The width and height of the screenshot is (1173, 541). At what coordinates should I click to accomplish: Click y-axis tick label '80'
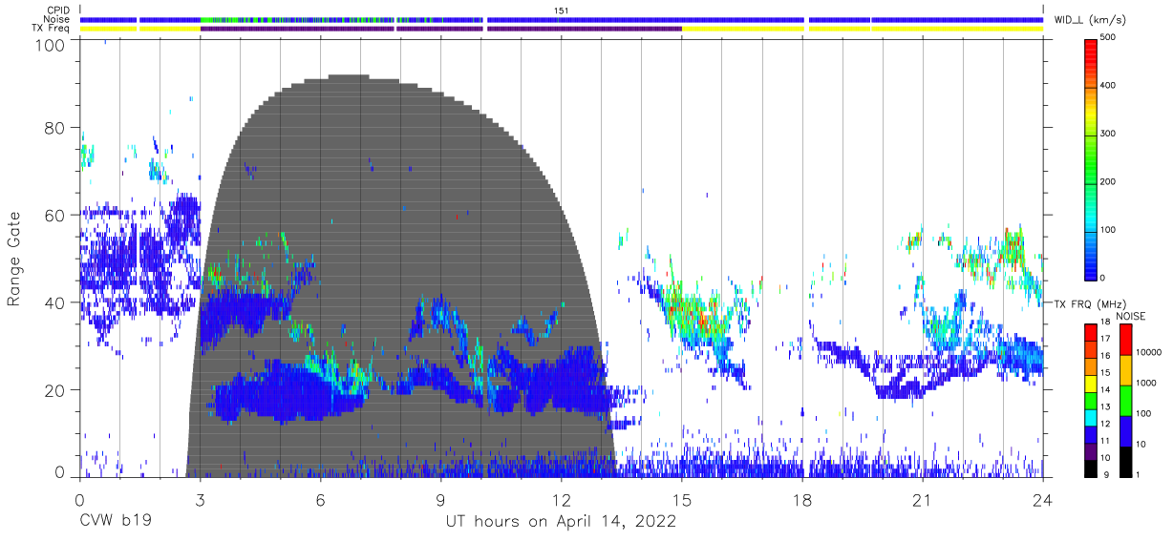pos(56,128)
